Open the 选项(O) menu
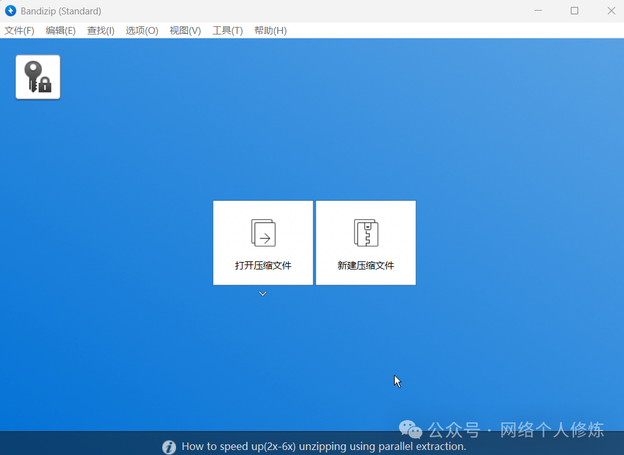This screenshot has width=624, height=455. (x=142, y=30)
